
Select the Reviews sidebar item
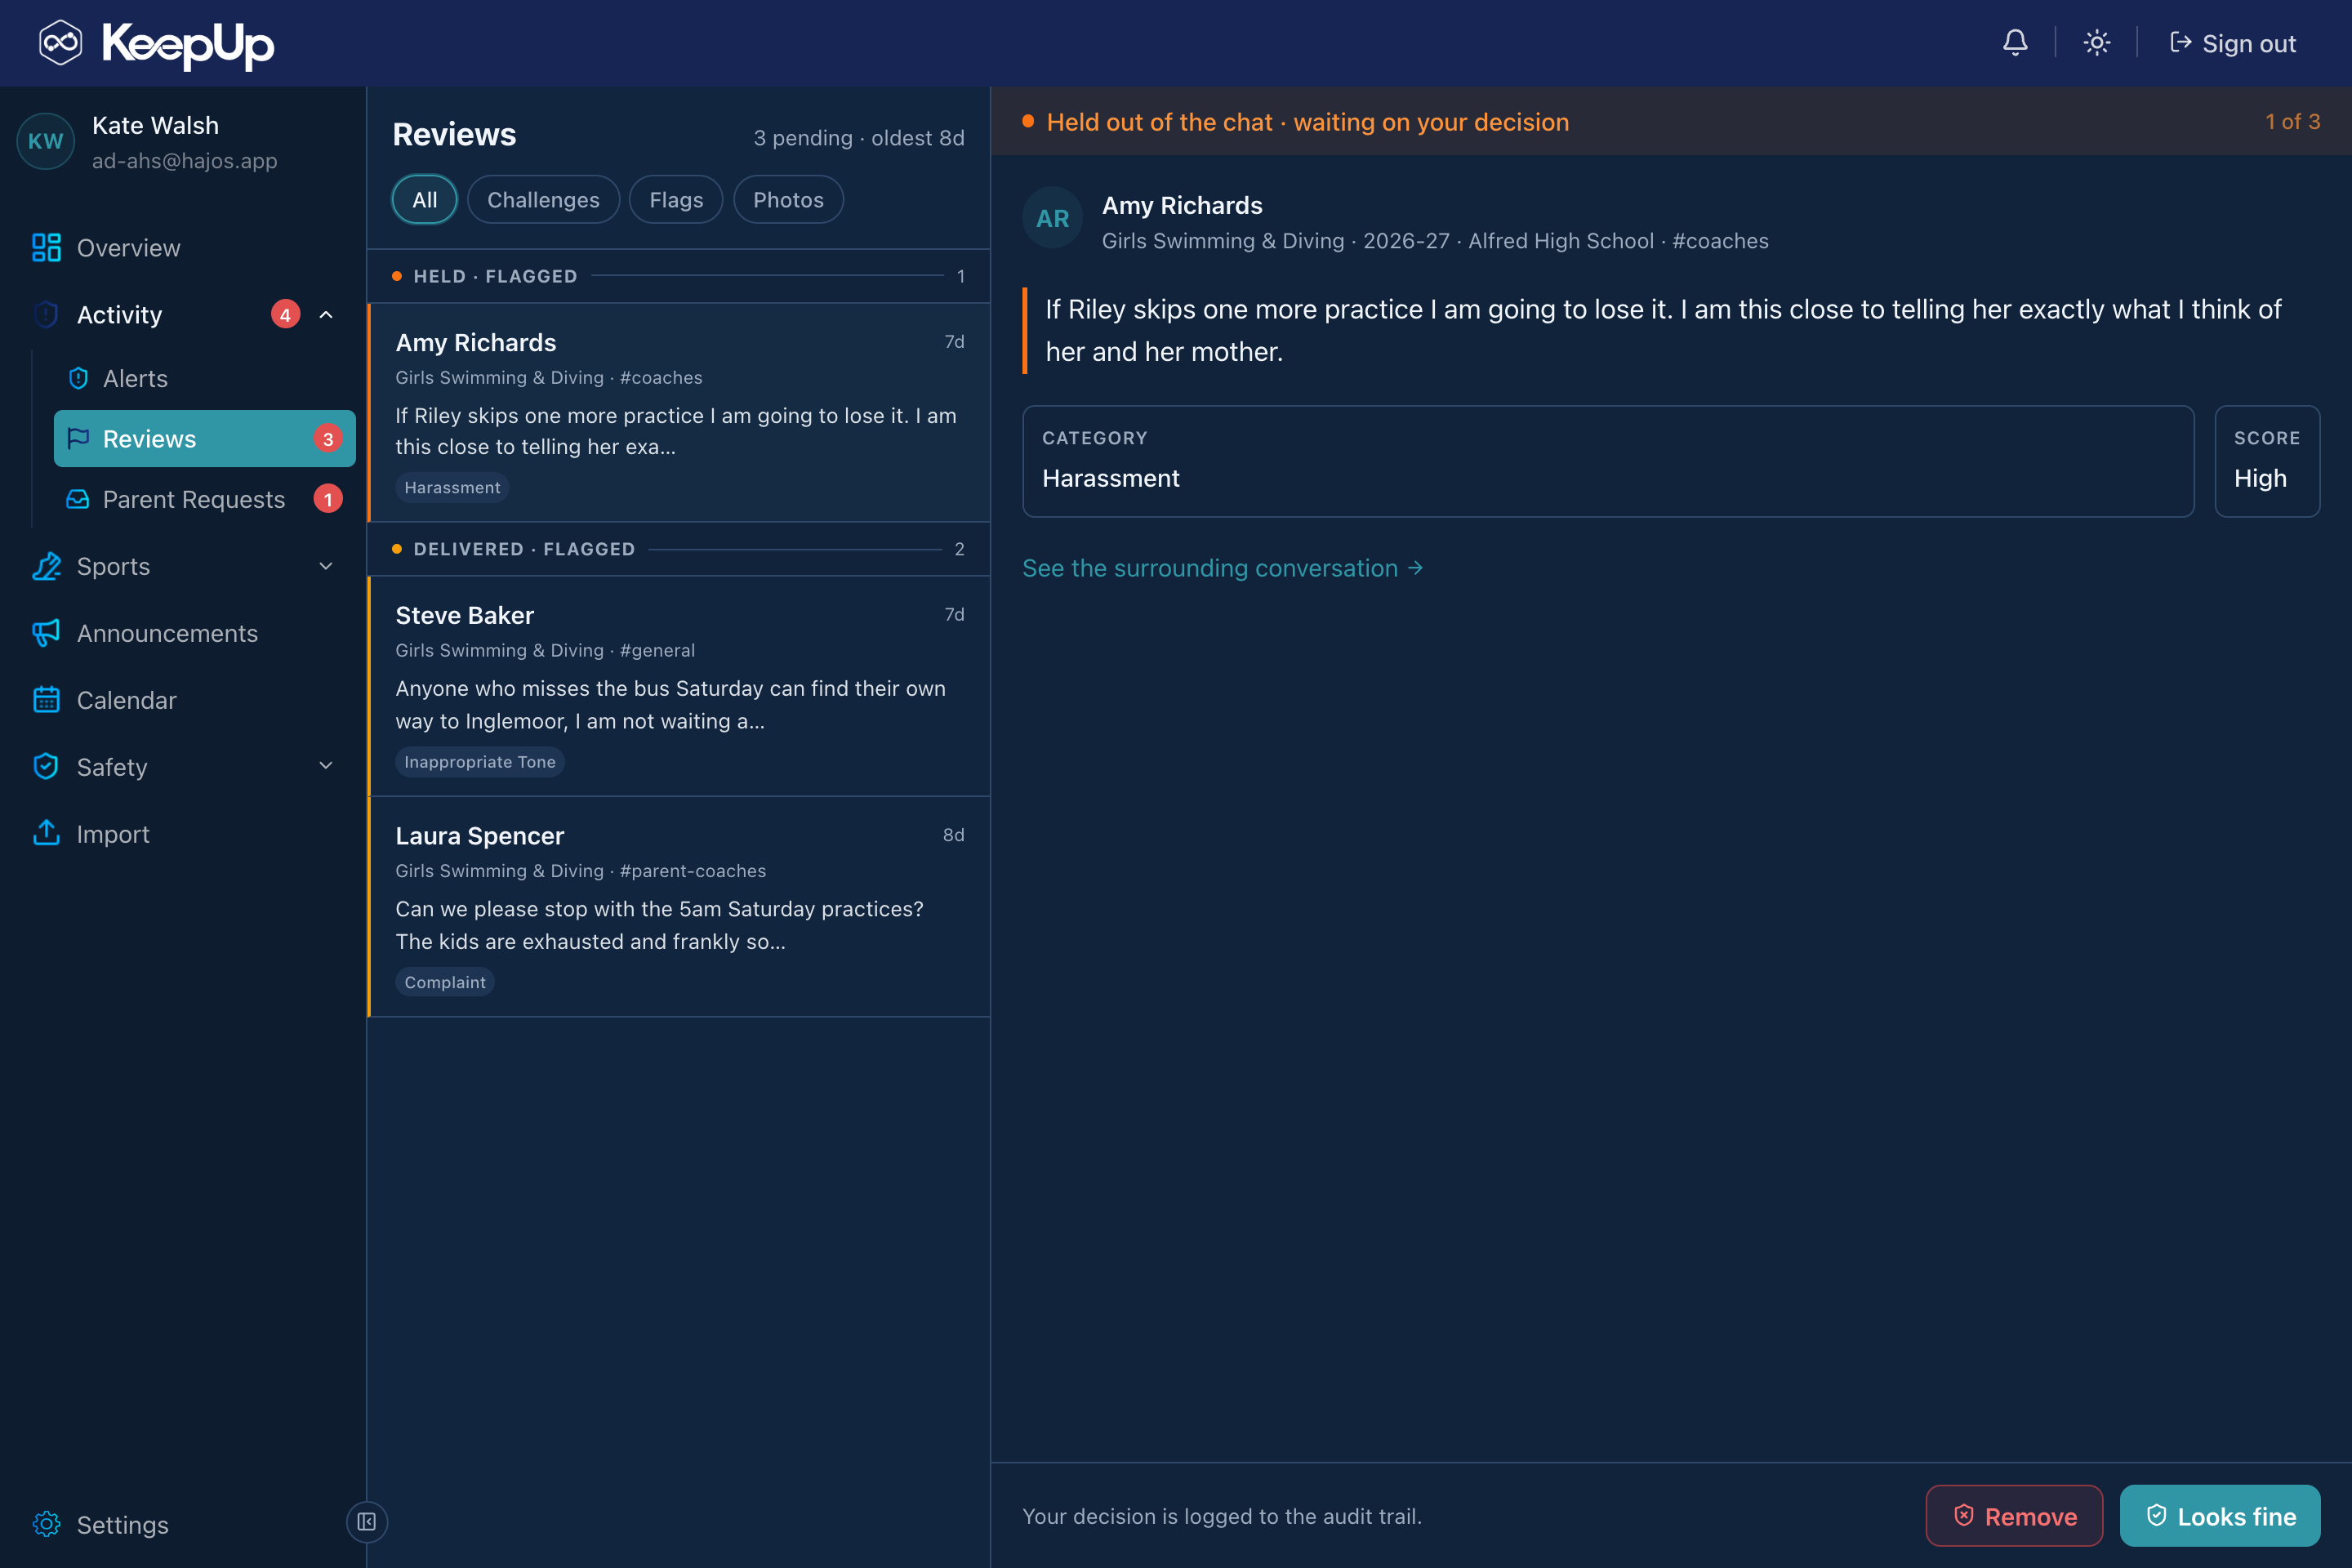pyautogui.click(x=204, y=438)
